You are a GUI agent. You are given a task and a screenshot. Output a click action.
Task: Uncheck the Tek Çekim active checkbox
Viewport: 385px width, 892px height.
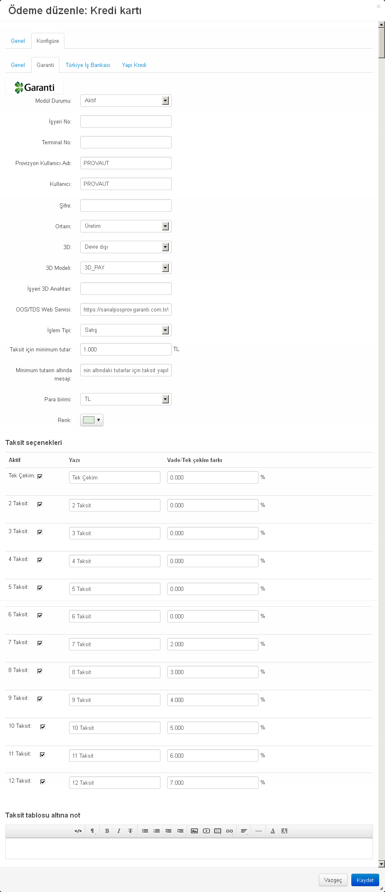point(40,477)
